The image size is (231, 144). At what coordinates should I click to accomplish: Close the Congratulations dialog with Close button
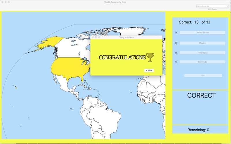point(149,71)
